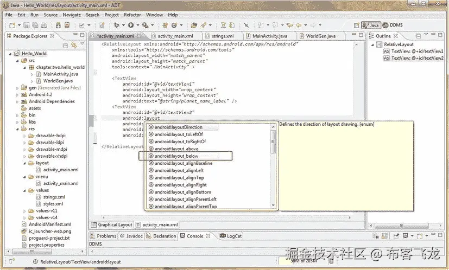This screenshot has height=270, width=449.
Task: Click the Search flashlight toolbar icon
Action: tap(203, 25)
